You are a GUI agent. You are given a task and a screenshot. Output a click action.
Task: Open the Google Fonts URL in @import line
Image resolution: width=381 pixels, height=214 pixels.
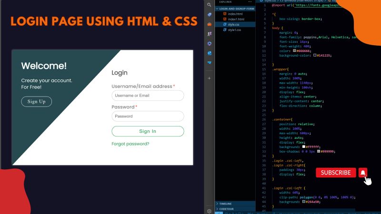click(317, 5)
